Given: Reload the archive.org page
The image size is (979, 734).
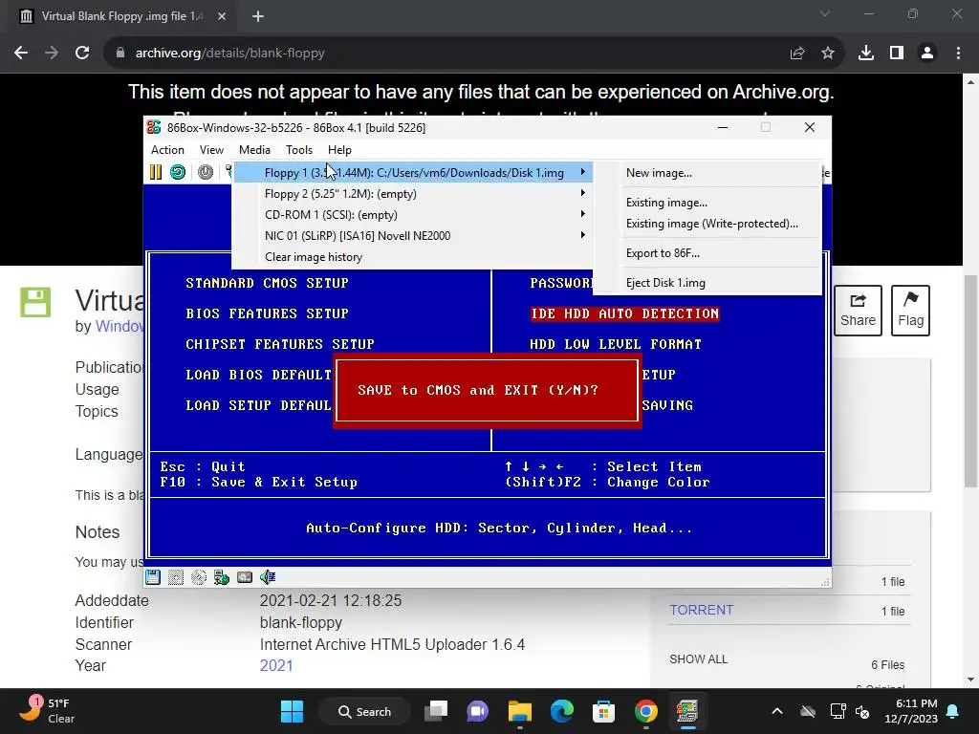Looking at the screenshot, I should click(82, 54).
